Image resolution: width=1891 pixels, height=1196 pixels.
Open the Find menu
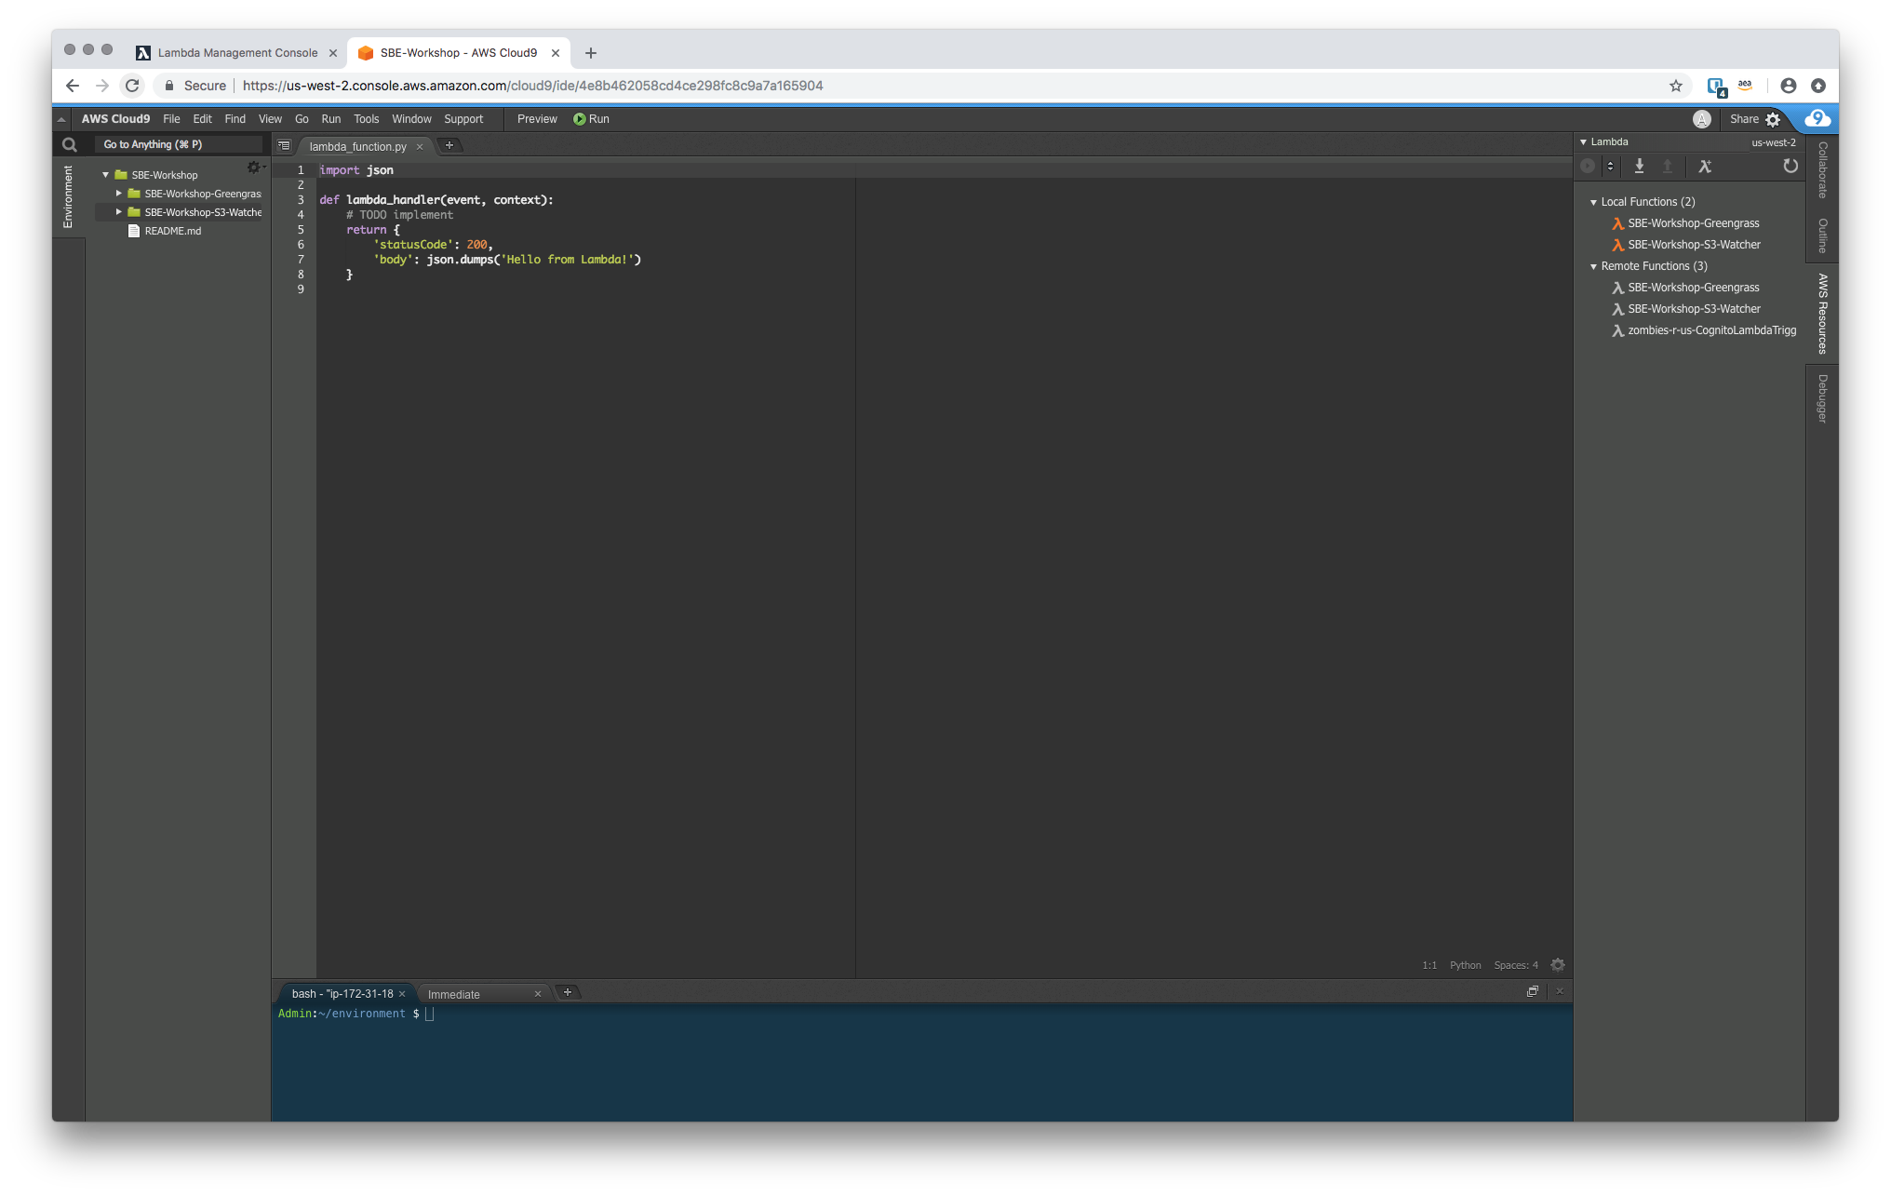tap(235, 119)
